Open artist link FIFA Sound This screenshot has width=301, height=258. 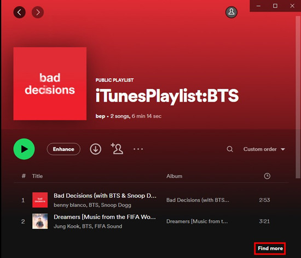(108, 226)
